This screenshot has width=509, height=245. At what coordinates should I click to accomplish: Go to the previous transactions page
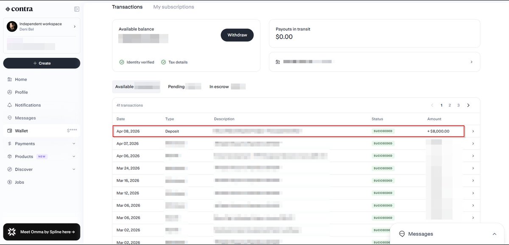click(432, 105)
